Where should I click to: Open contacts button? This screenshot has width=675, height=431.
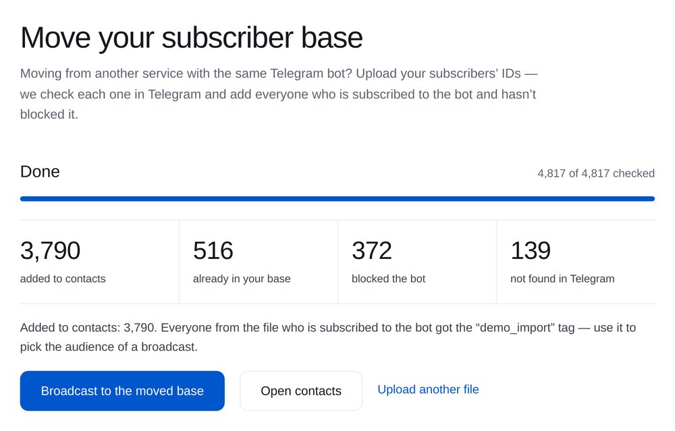(301, 391)
